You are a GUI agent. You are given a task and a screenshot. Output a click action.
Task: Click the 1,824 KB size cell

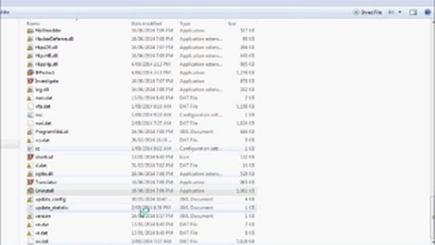245,123
